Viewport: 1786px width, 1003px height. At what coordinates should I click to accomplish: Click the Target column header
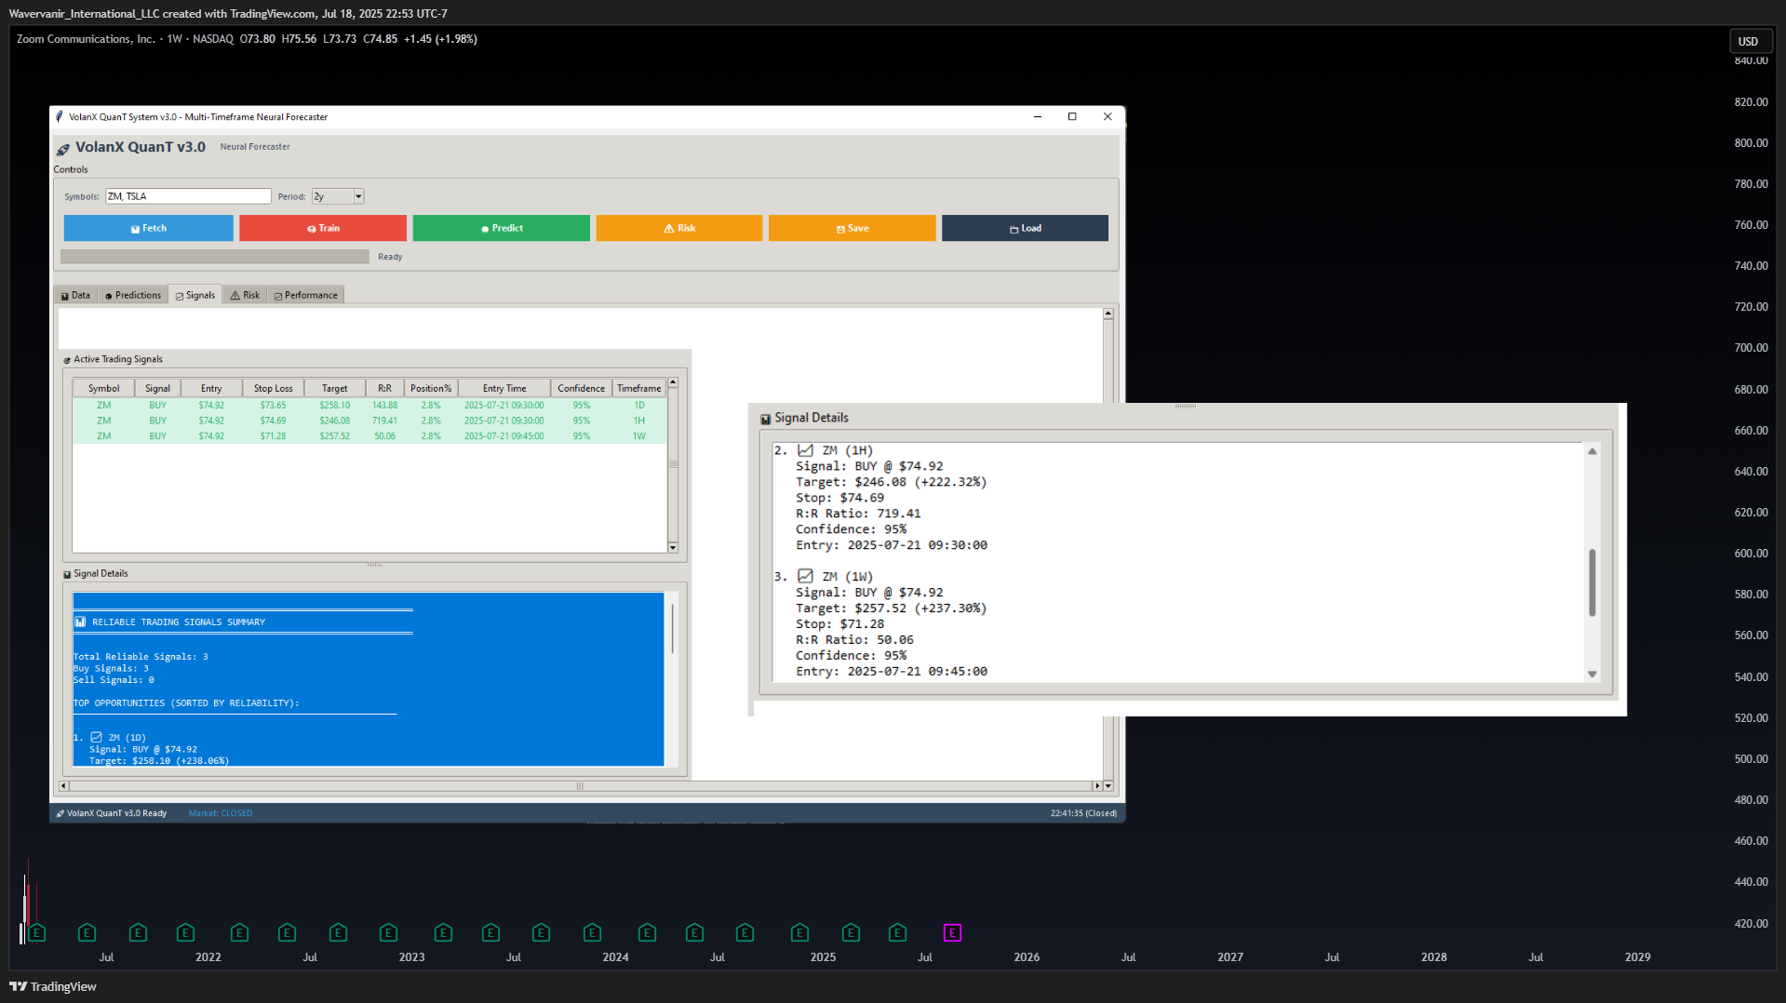coord(335,389)
